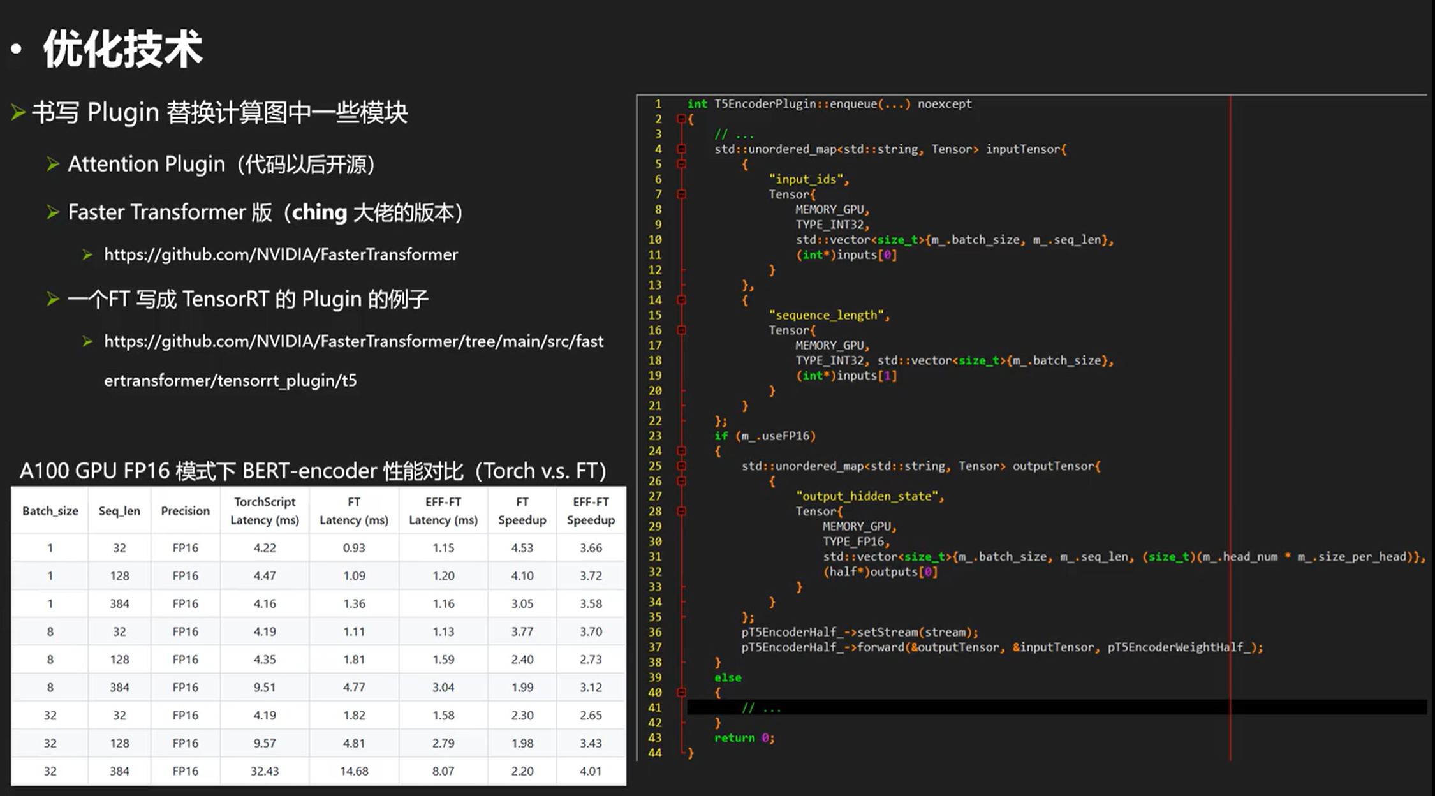Click the '书写 Plugin 替换计算图中一些模块' heading
1435x796 pixels.
coord(219,113)
